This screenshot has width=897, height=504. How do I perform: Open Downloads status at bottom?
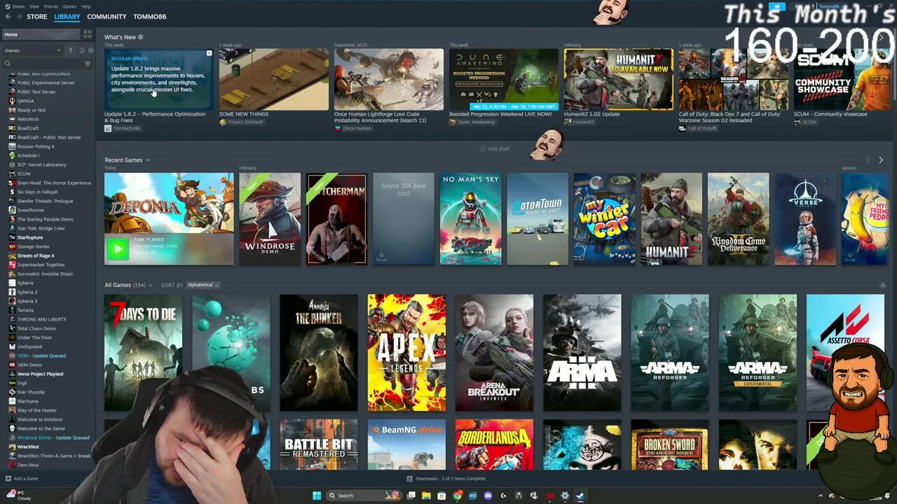(446, 479)
